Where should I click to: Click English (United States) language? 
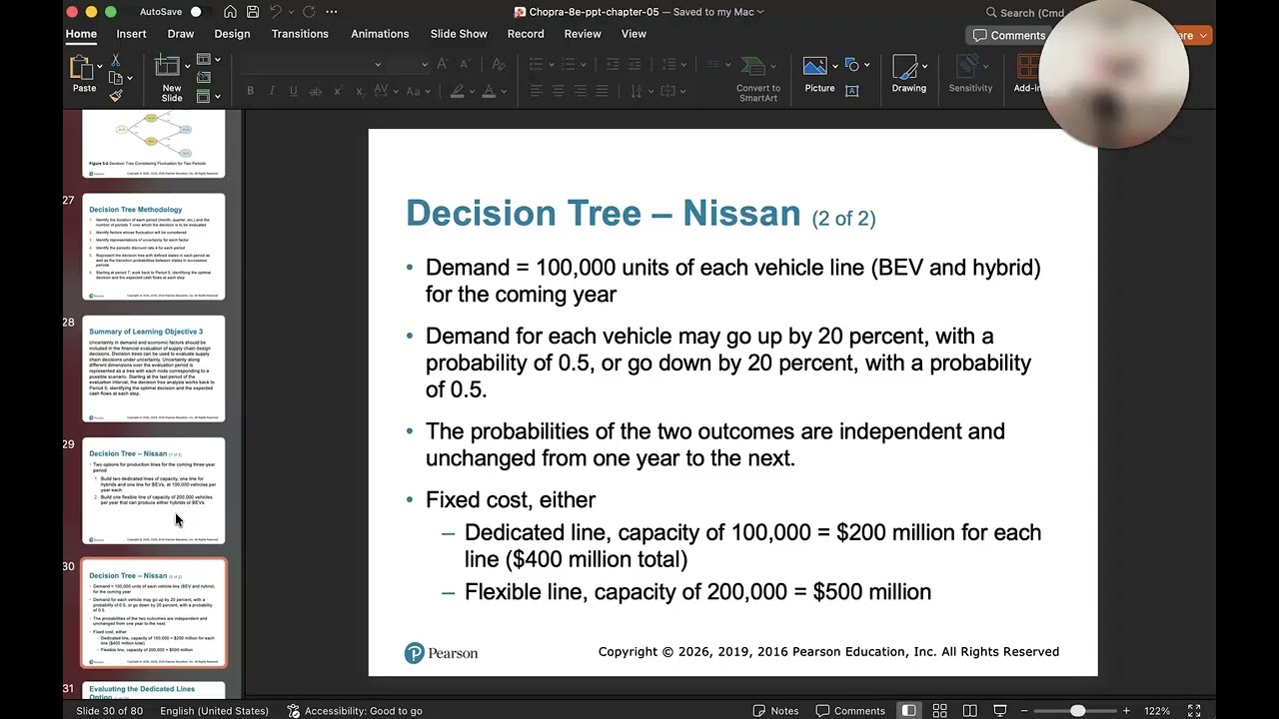[214, 711]
